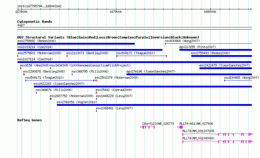Click nsv509171 (Teague2010) label
260x158 pixels.
[x=44, y=78]
